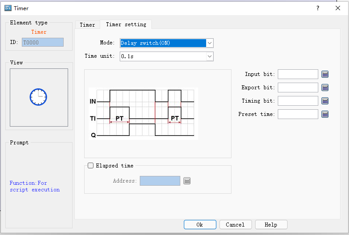This screenshot has height=235, width=349.
Task: Focus the Preset time input field
Action: point(298,114)
